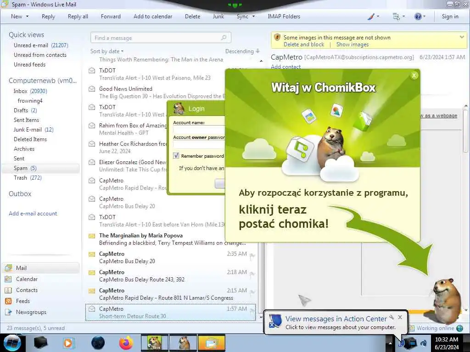470x352 pixels.
Task: Toggle the Remember password checkbox
Action: click(x=176, y=156)
